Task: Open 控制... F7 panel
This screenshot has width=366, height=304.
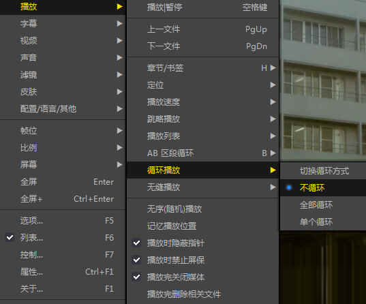Action: click(63, 254)
